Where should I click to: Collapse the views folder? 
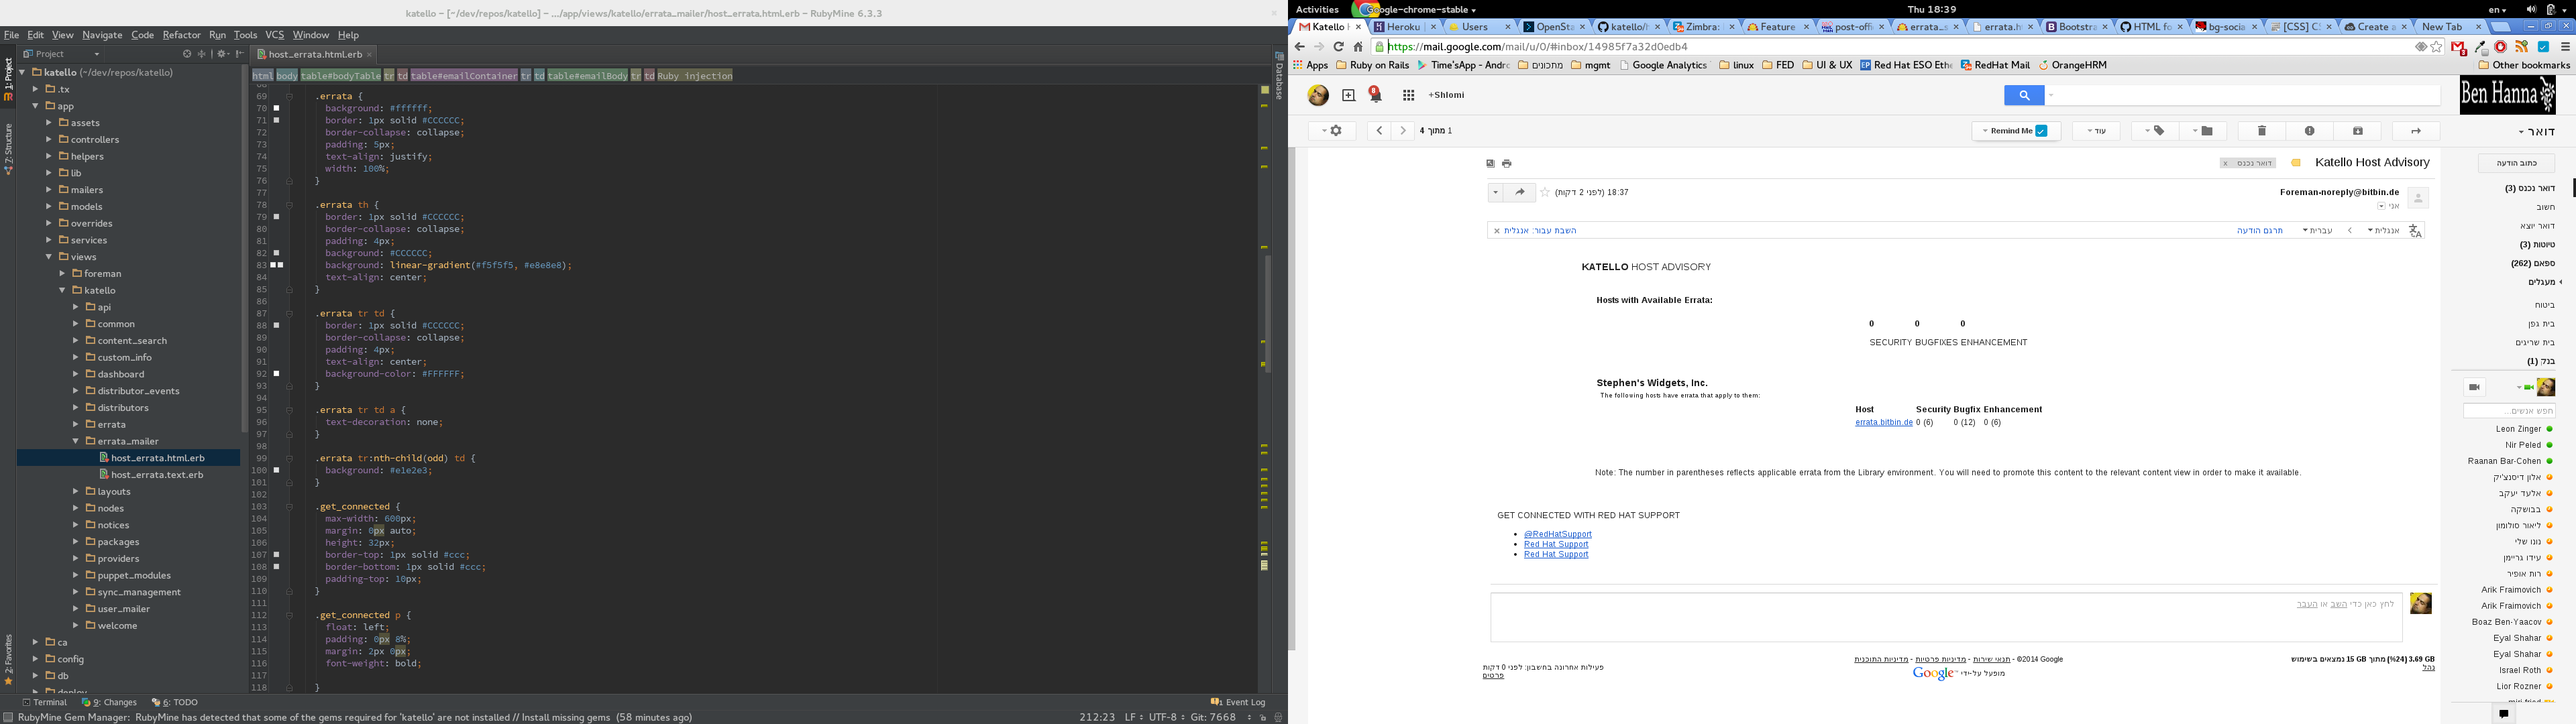tap(48, 257)
